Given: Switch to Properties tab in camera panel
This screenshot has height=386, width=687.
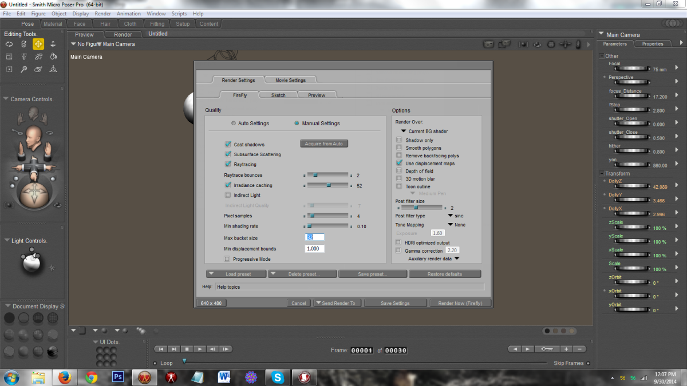Looking at the screenshot, I should (x=652, y=43).
